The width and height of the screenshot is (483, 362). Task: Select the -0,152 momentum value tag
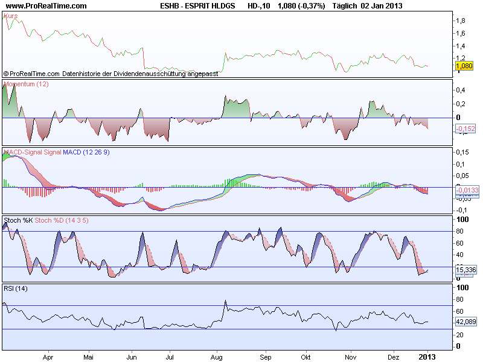tap(465, 129)
